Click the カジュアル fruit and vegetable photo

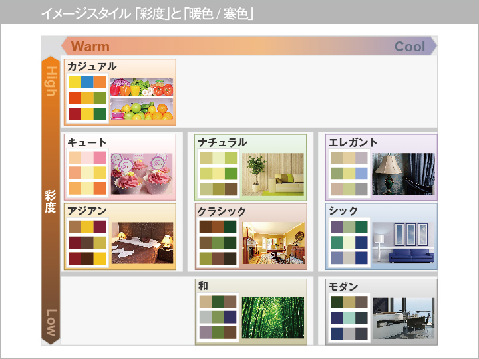point(142,98)
